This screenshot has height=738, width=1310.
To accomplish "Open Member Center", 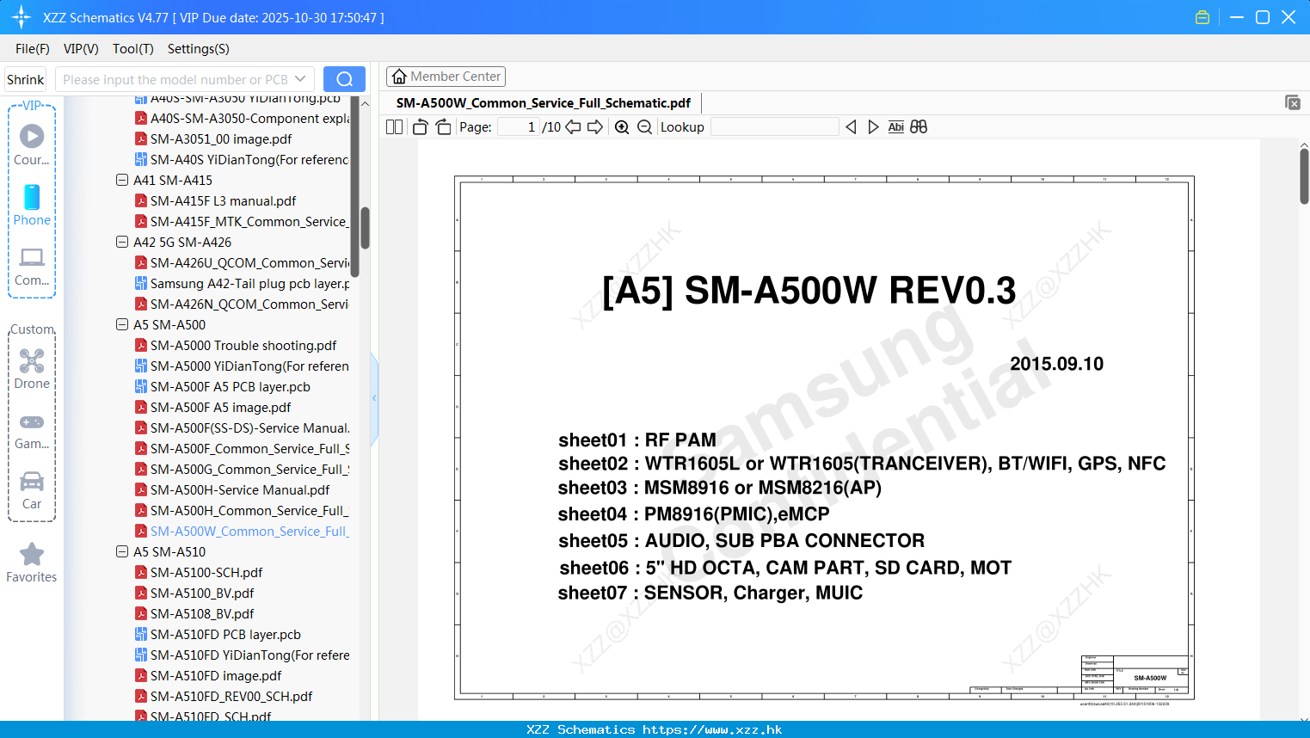I will point(446,77).
